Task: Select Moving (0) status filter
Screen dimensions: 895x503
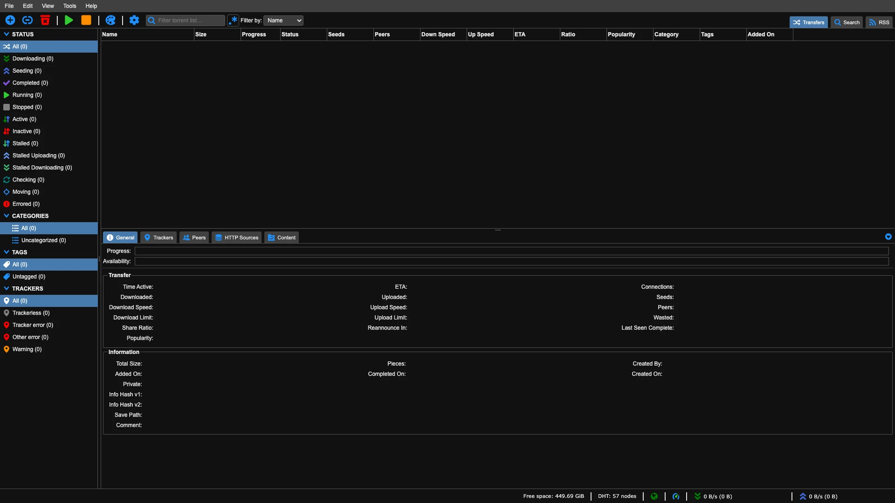Action: (x=49, y=192)
